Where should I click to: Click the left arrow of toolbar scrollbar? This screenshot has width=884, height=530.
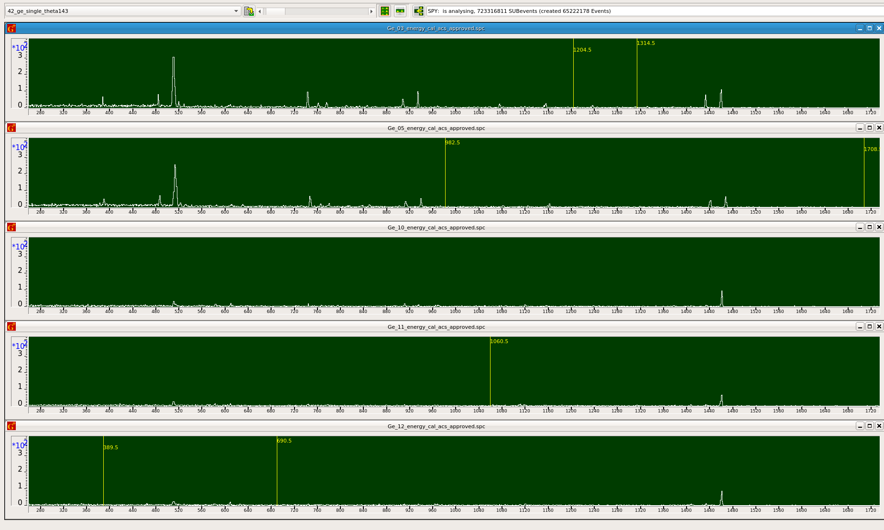tap(260, 11)
